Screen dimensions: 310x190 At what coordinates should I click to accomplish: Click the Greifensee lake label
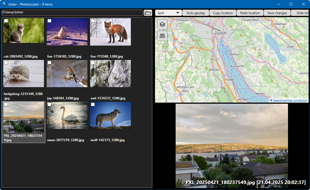(x=275, y=49)
